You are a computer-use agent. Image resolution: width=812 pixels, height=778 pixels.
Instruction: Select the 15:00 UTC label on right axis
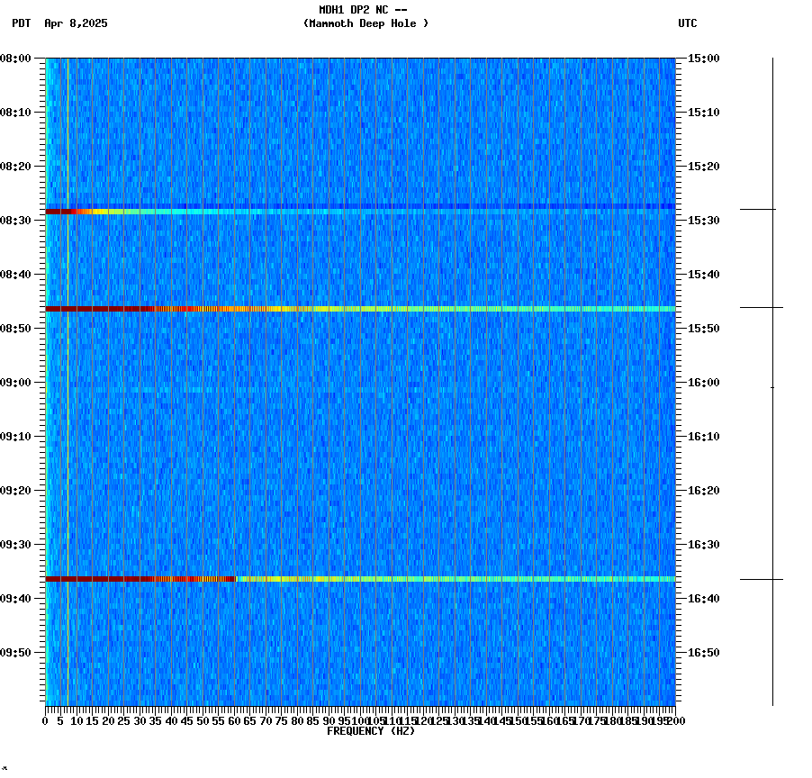(702, 59)
